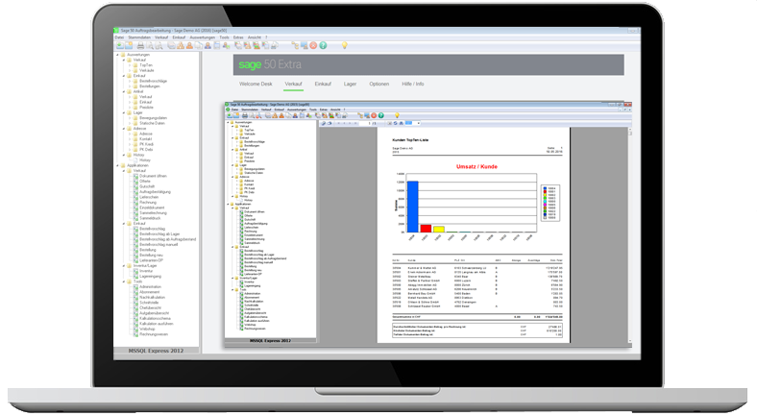Click the orange person icon in back window toolbar
The image size is (757, 416).
pyautogui.click(x=189, y=45)
